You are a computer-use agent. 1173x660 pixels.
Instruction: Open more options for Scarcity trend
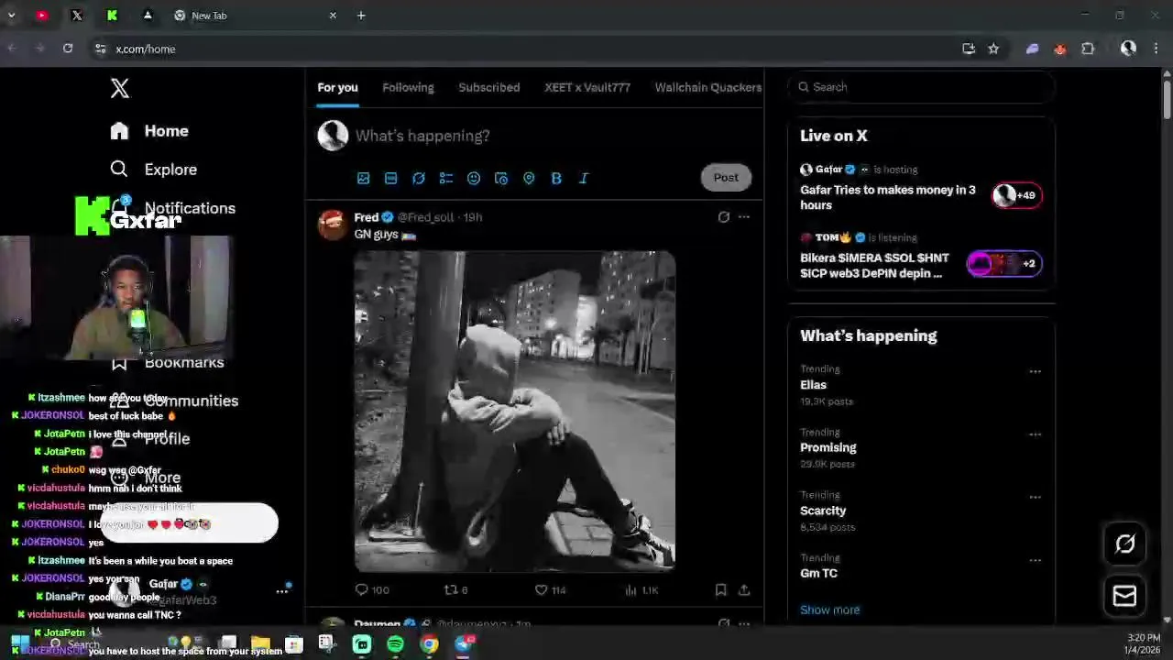pos(1035,497)
